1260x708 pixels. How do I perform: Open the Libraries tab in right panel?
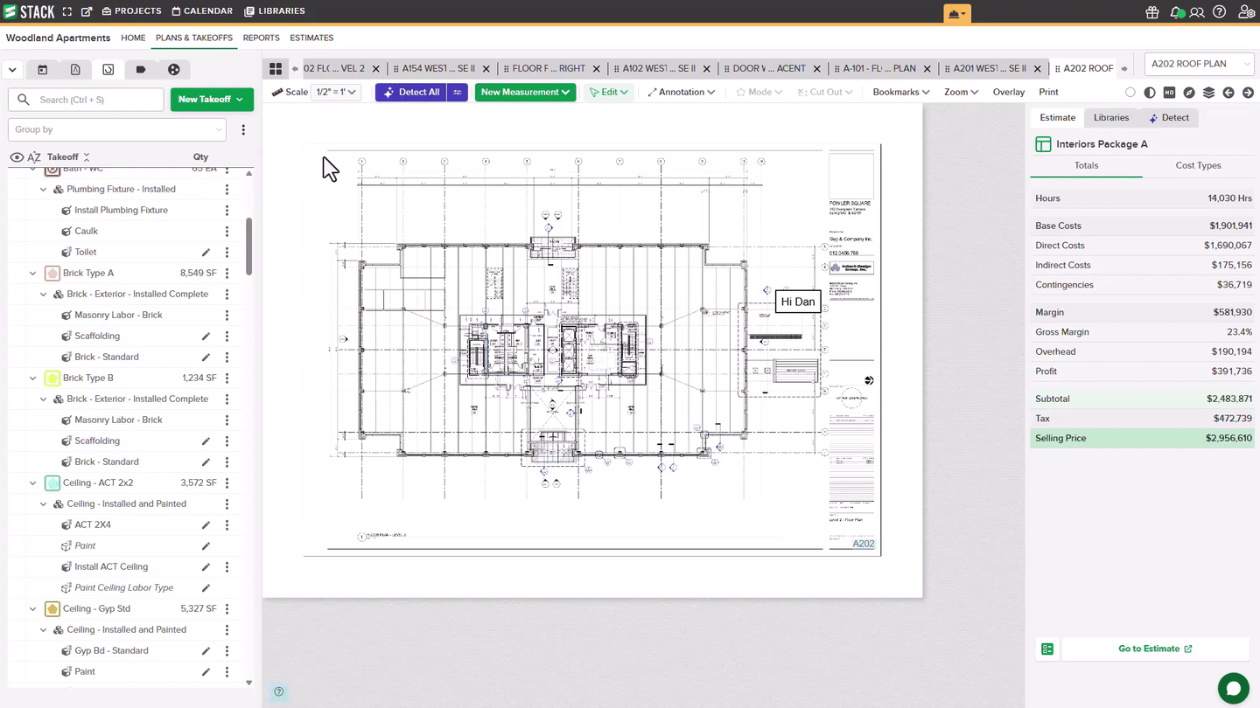point(1111,117)
